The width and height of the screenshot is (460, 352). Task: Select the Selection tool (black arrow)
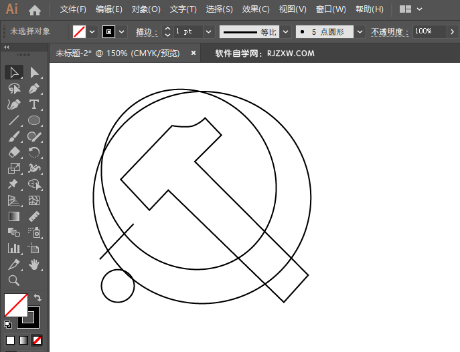[14, 73]
